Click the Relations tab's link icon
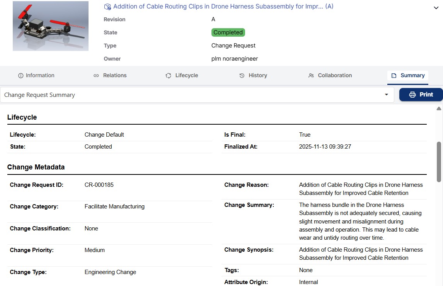443x286 pixels. tap(96, 76)
